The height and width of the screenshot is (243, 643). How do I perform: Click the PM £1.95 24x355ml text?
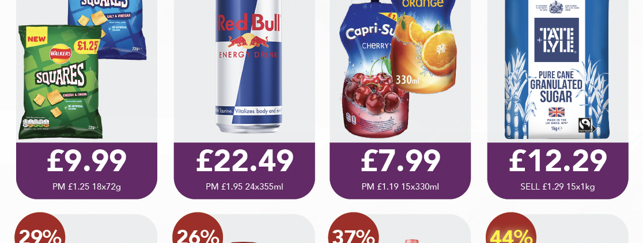tap(244, 187)
